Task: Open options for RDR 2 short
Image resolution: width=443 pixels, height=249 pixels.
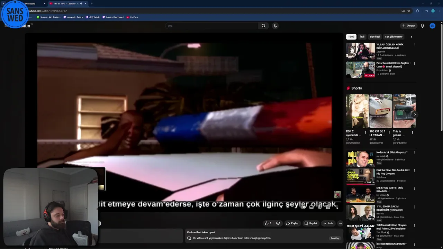Action: [x=365, y=133]
